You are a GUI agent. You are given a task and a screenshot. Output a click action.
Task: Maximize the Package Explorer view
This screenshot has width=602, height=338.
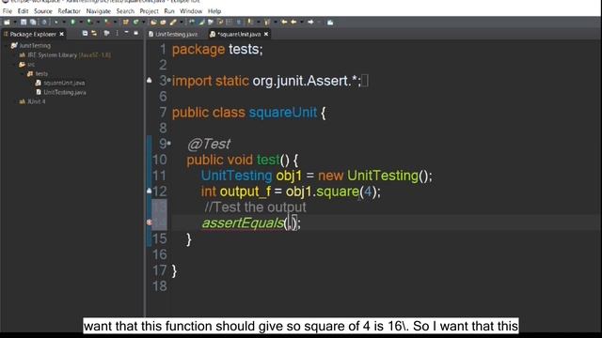point(135,34)
